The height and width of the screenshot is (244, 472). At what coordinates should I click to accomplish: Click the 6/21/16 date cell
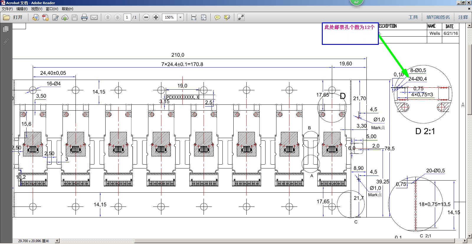(x=451, y=33)
